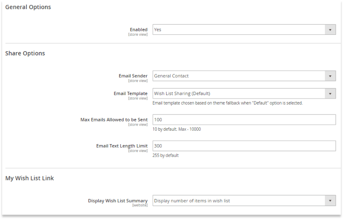This screenshot has height=219, width=343.
Task: Click the arrow icon on Email Template field
Action: point(330,93)
